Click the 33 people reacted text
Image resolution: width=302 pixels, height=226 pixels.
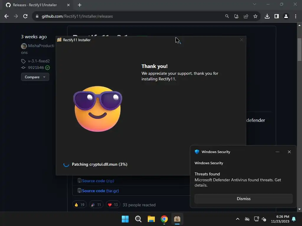(139, 205)
